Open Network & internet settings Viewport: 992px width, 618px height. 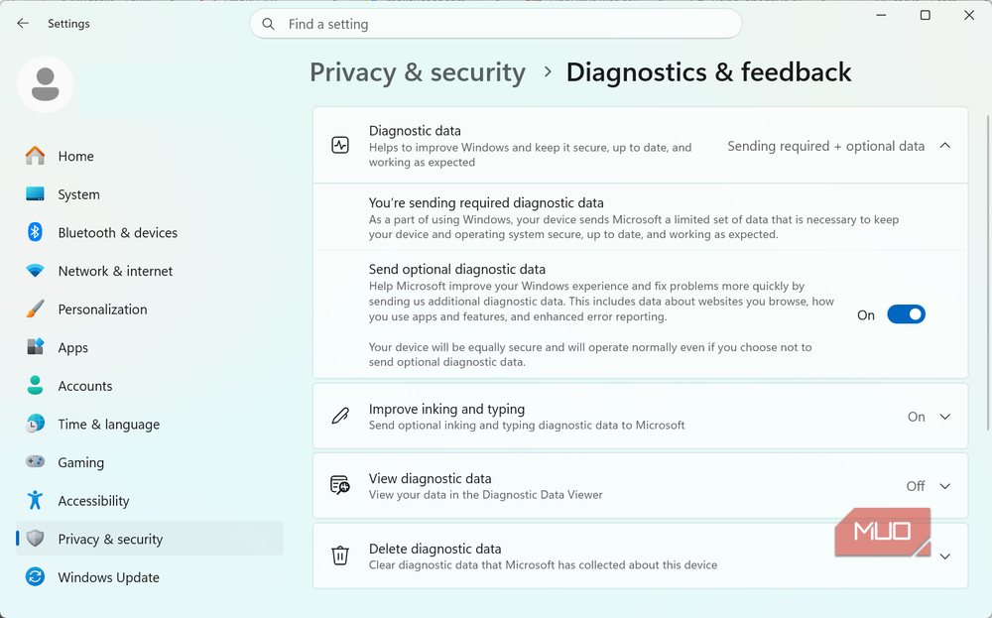[150, 271]
